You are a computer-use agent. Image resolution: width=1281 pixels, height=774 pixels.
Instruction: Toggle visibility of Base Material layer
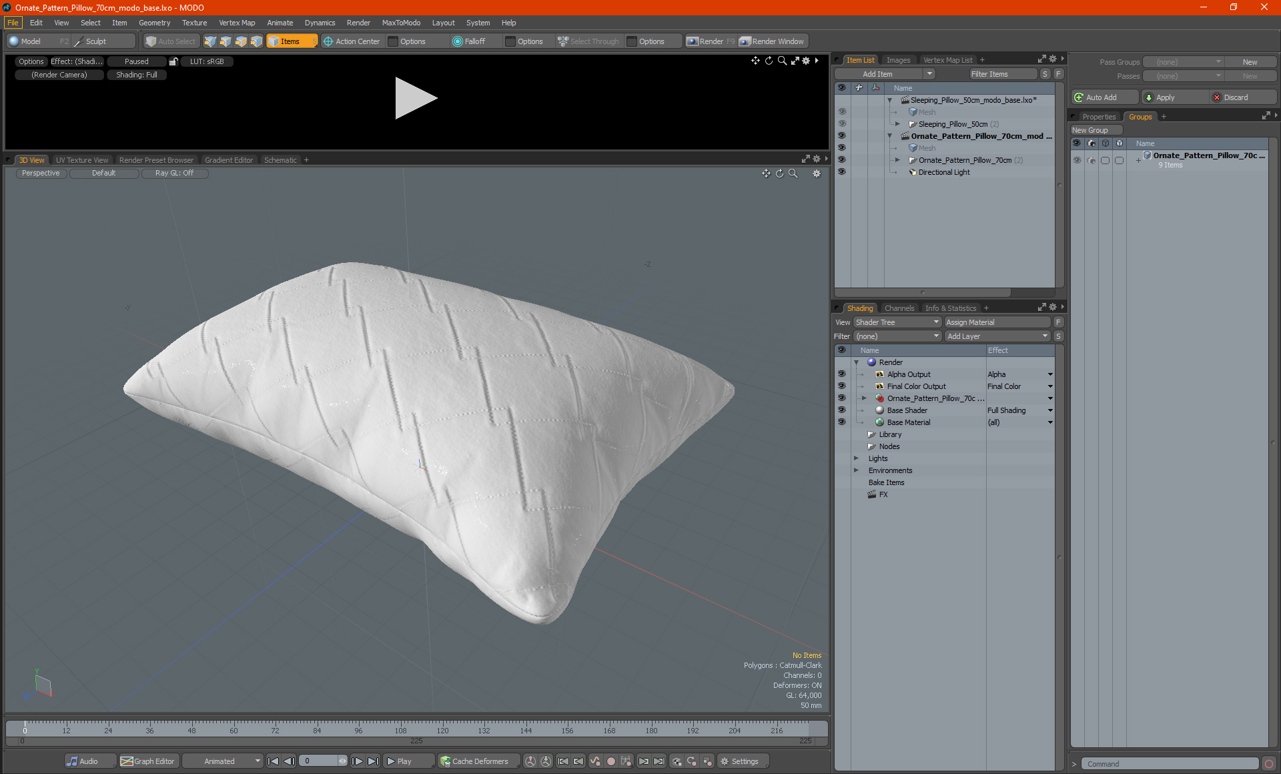click(842, 422)
